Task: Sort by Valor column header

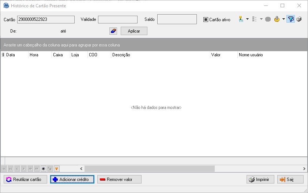Action: [x=224, y=55]
